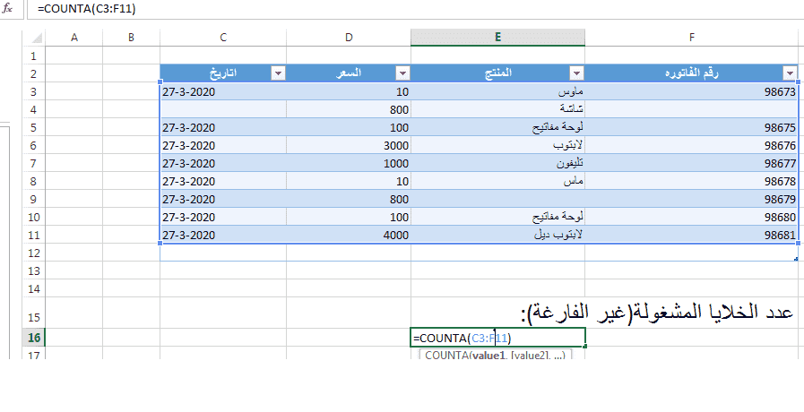
Task: Click product cell لابتوب in row 6
Action: coord(497,145)
